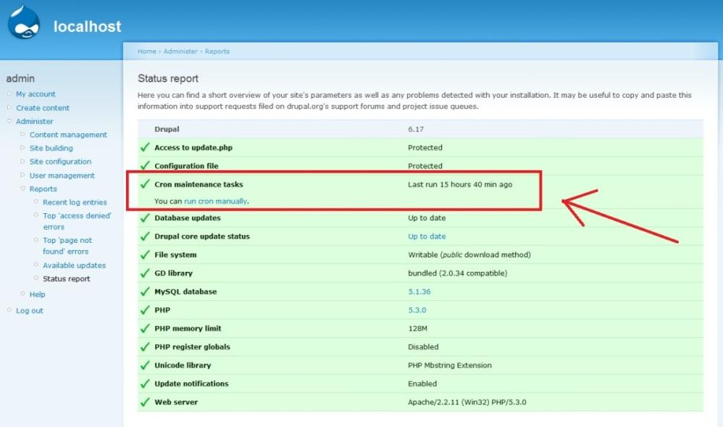Open Help menu item
The image size is (723, 427).
[x=38, y=294]
